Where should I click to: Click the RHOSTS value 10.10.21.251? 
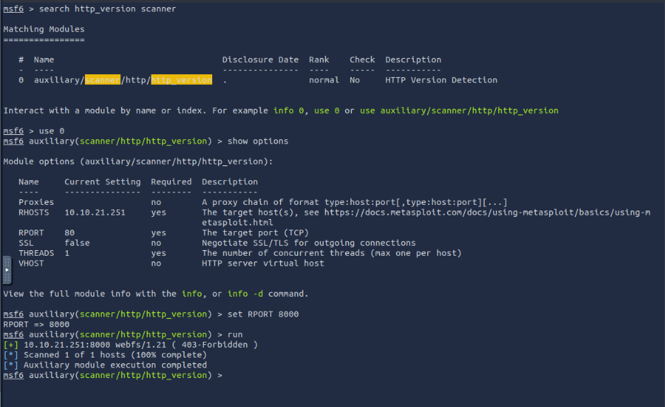pyautogui.click(x=95, y=213)
